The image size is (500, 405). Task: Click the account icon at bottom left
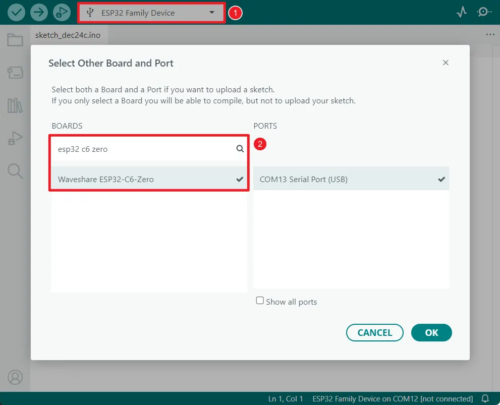(x=15, y=377)
